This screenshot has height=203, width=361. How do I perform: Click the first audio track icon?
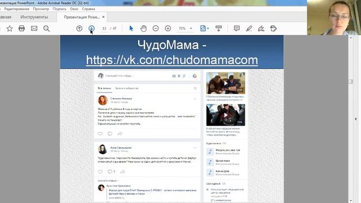click(x=210, y=152)
